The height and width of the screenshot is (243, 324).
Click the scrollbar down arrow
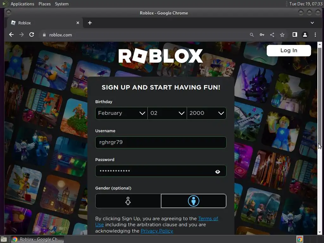coord(320,232)
